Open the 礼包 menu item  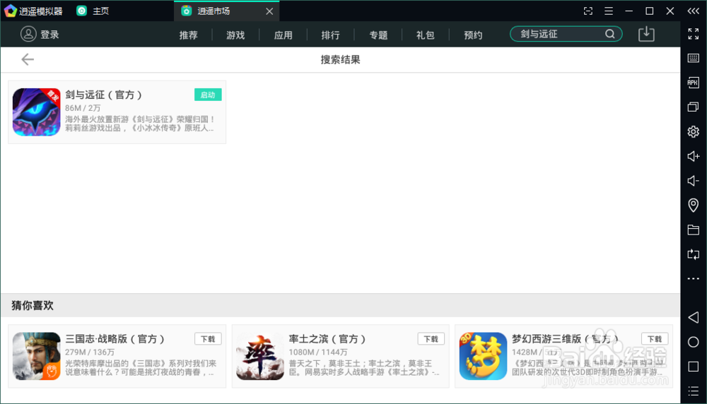pos(425,35)
